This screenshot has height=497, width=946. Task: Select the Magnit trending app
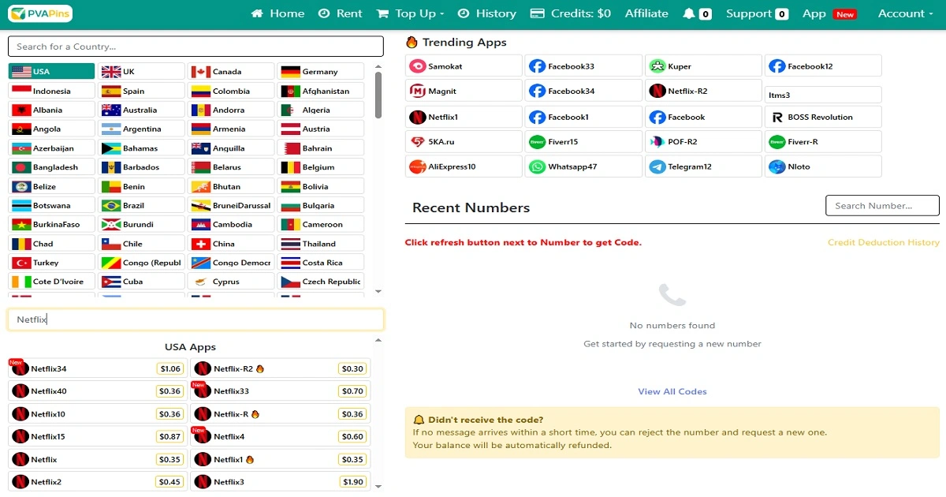[464, 91]
